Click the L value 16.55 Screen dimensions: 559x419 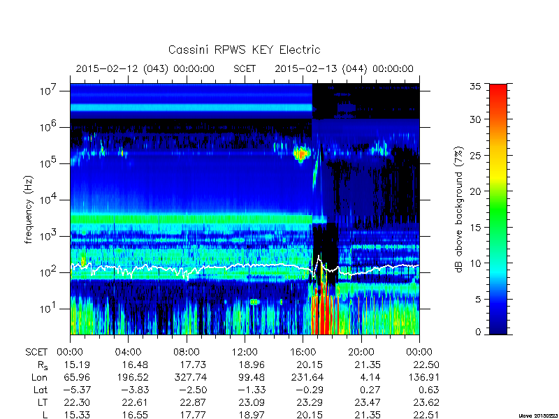(x=136, y=415)
